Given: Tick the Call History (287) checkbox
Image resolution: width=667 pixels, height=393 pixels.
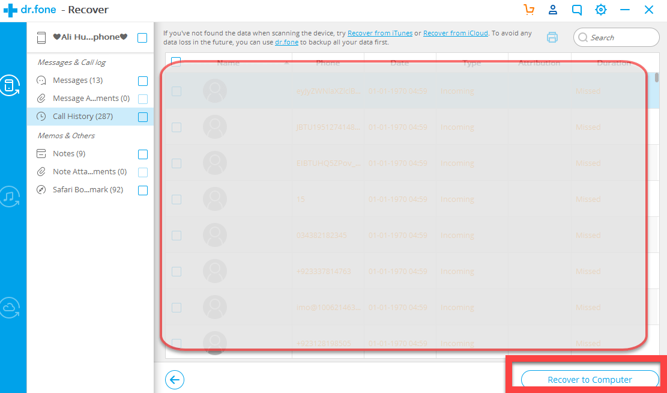Looking at the screenshot, I should click(x=143, y=117).
